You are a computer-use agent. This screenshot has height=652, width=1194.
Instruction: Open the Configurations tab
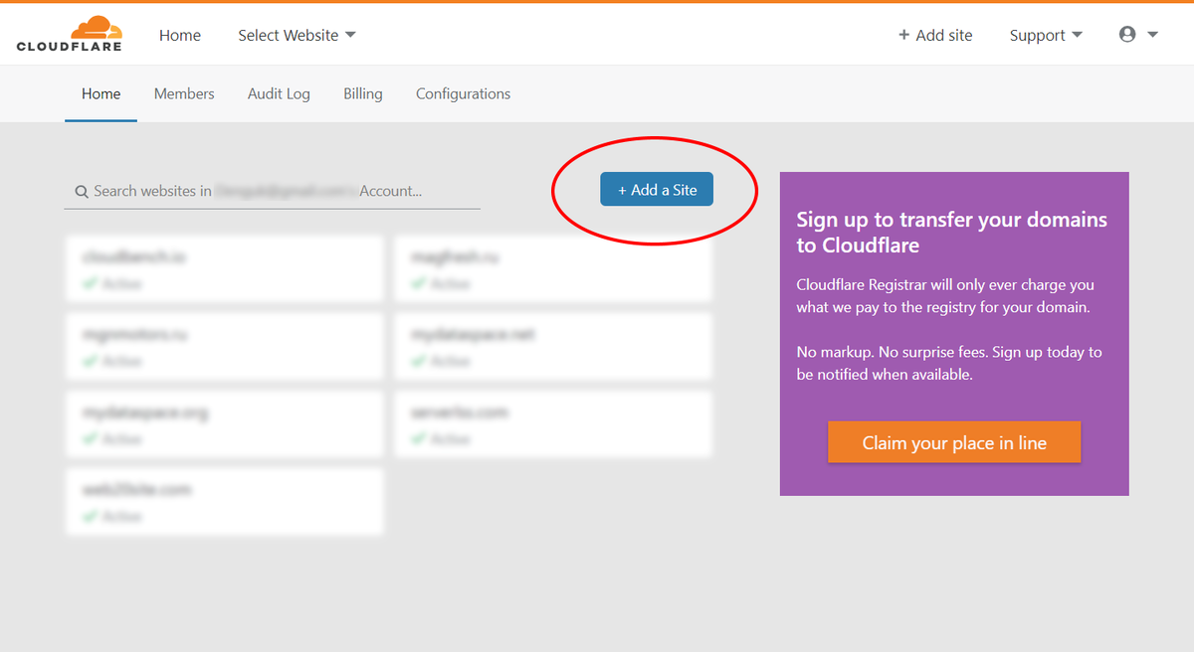coord(463,93)
